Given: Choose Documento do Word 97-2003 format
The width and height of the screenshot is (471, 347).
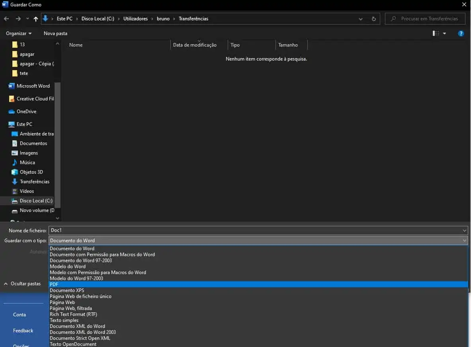Looking at the screenshot, I should click(258, 261).
